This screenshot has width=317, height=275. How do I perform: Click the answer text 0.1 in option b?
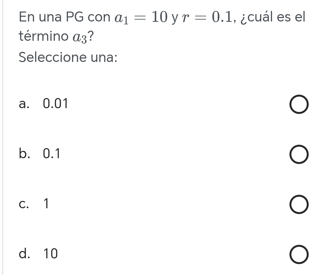[x=51, y=154]
